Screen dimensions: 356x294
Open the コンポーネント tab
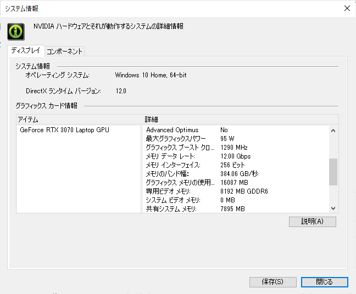coord(64,52)
